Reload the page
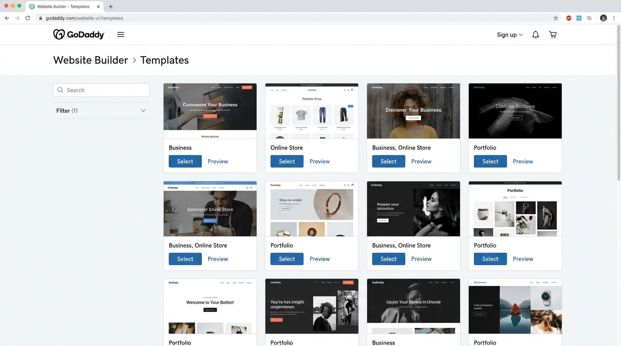 pos(28,18)
